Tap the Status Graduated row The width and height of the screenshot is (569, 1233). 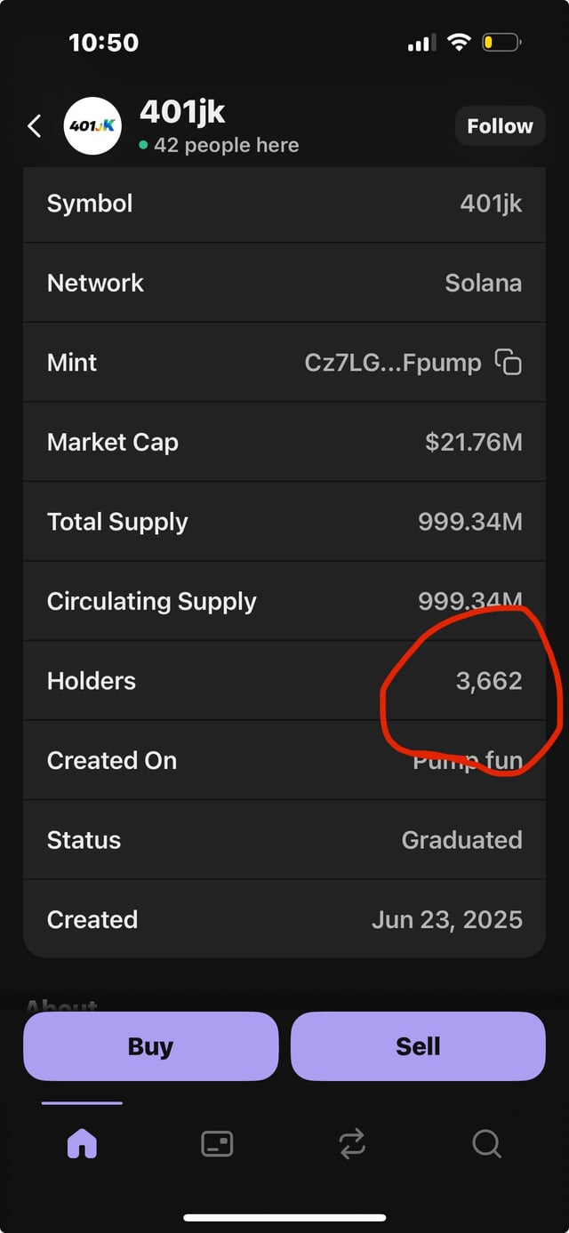pos(284,840)
